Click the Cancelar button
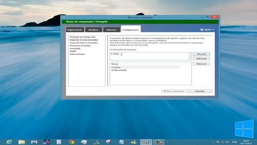 point(200,91)
